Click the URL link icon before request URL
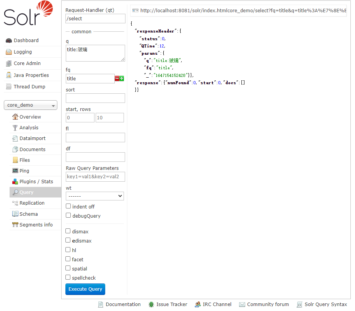 (x=135, y=11)
